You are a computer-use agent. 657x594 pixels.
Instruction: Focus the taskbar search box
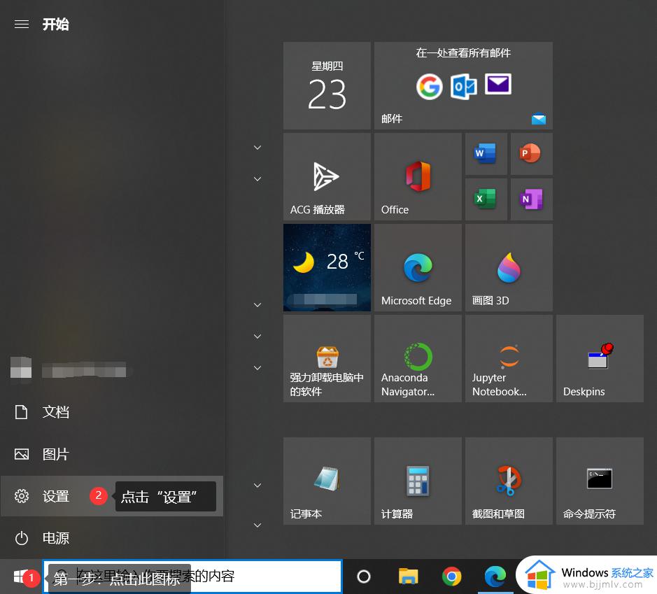tap(192, 577)
